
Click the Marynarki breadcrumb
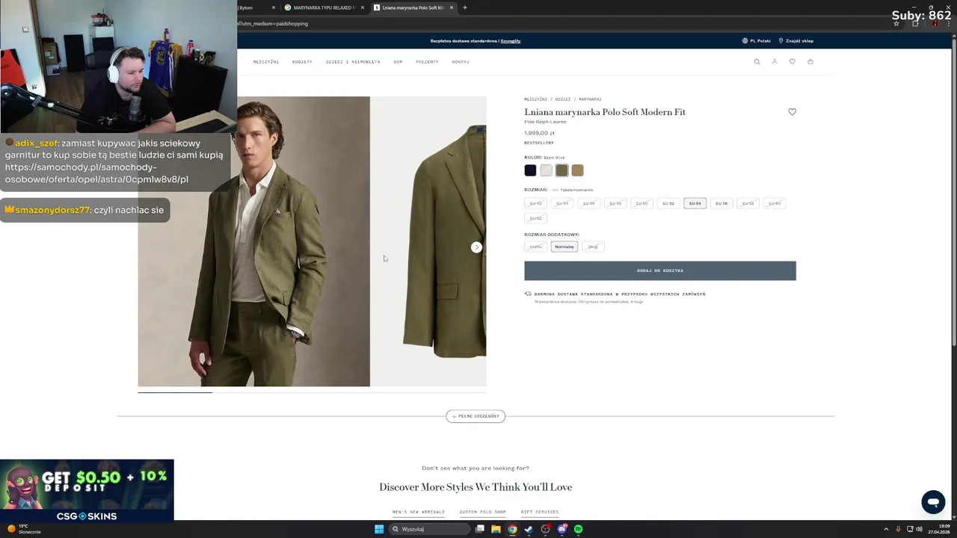pyautogui.click(x=590, y=99)
